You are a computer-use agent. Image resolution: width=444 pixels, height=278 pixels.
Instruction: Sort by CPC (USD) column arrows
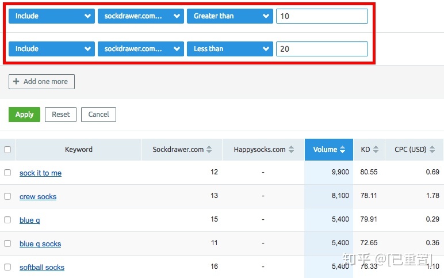tap(432, 149)
